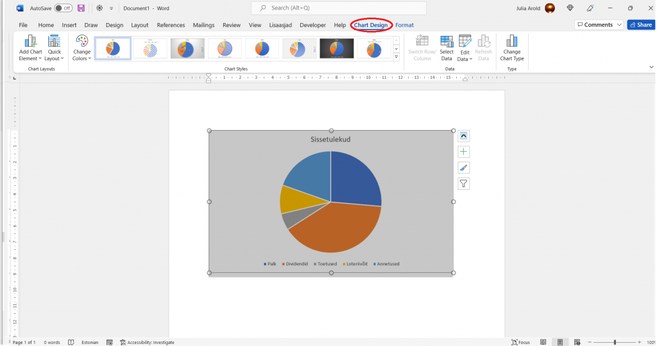
Task: Open Julia Arold account picture
Action: (550, 8)
